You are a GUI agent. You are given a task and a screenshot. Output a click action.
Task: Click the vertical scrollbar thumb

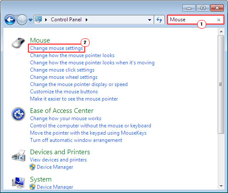pyautogui.click(x=221, y=84)
